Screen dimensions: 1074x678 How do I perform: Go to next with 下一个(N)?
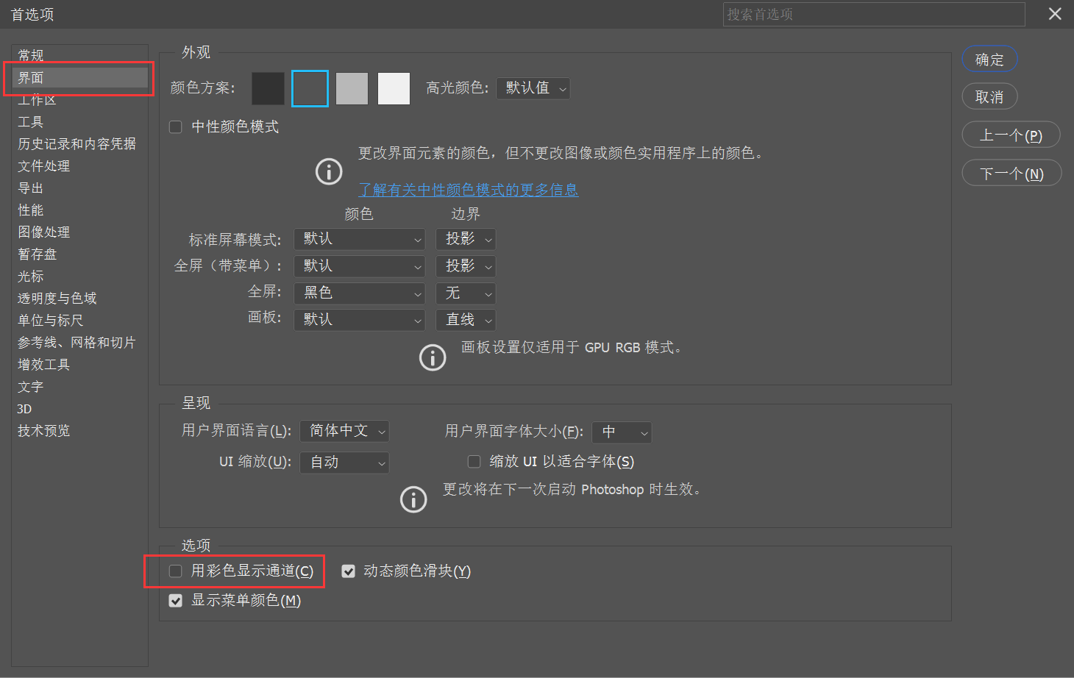1011,174
